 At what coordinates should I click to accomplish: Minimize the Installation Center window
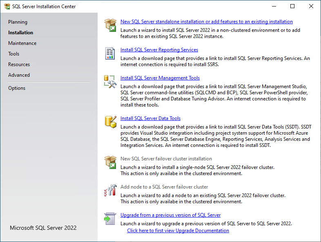tap(274, 7)
